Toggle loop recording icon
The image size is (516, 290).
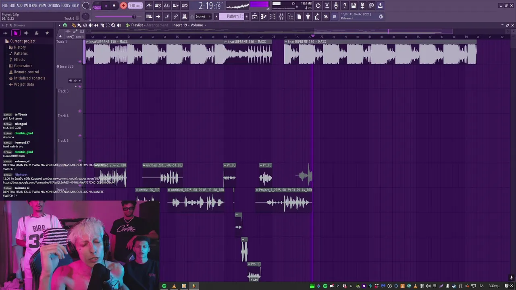pyautogui.click(x=185, y=6)
